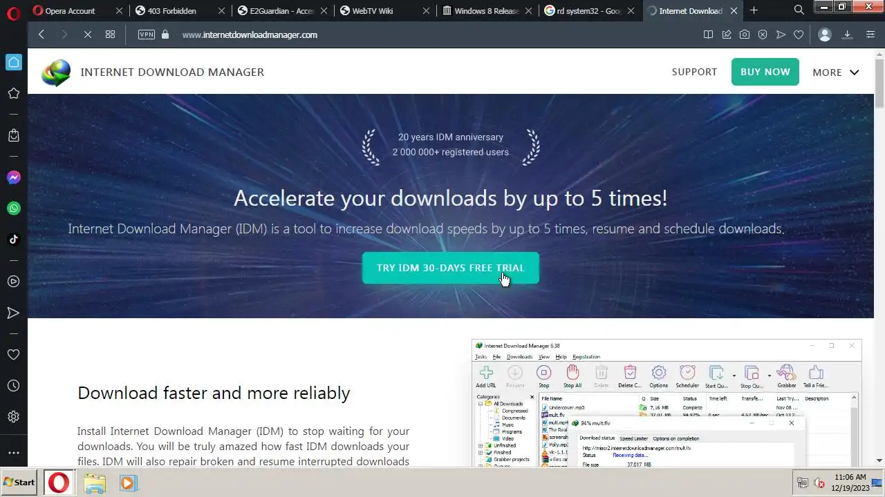Image resolution: width=885 pixels, height=497 pixels.
Task: Open sidebar bookmarks star icon
Action: (13, 93)
